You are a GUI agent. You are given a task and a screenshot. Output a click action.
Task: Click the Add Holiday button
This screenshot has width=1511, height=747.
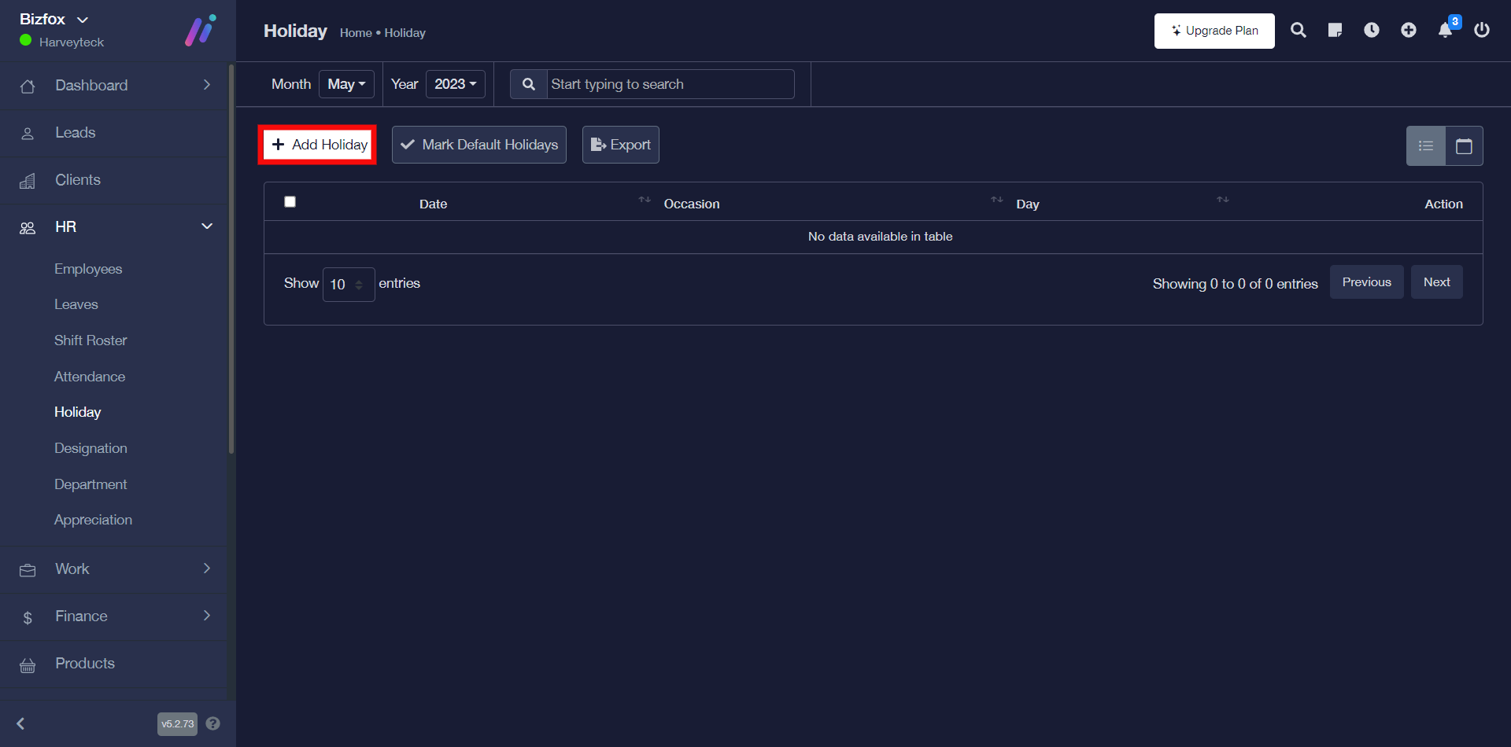[318, 145]
